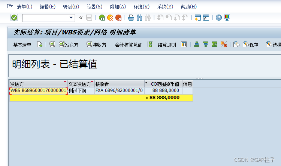This screenshot has height=166, width=281.
Task: Click the column layout icon after 结算规则
Action: click(x=184, y=44)
